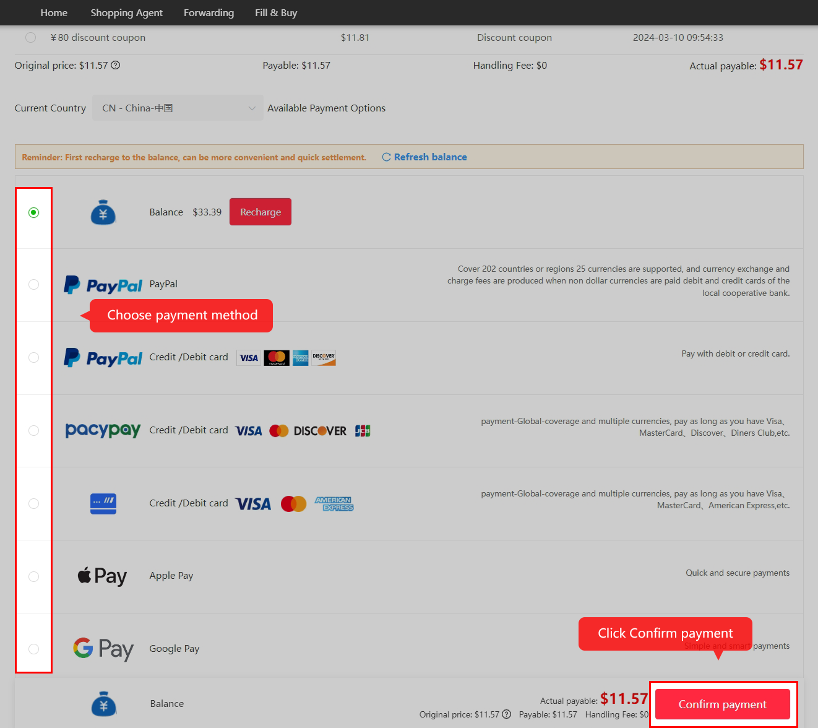This screenshot has width=818, height=728.
Task: Click the PayPal logo in PayPal row
Action: click(x=103, y=285)
